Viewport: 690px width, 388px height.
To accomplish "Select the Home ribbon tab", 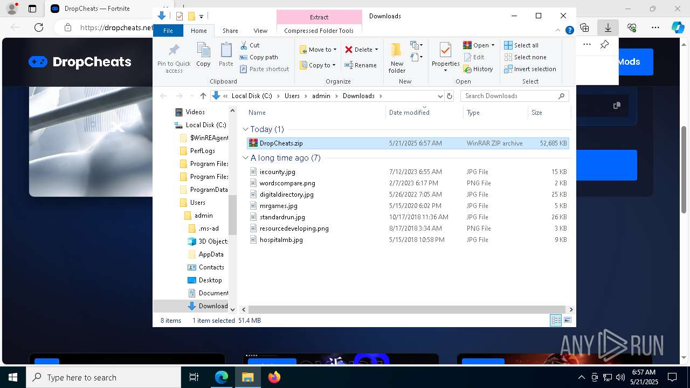I will click(x=198, y=31).
